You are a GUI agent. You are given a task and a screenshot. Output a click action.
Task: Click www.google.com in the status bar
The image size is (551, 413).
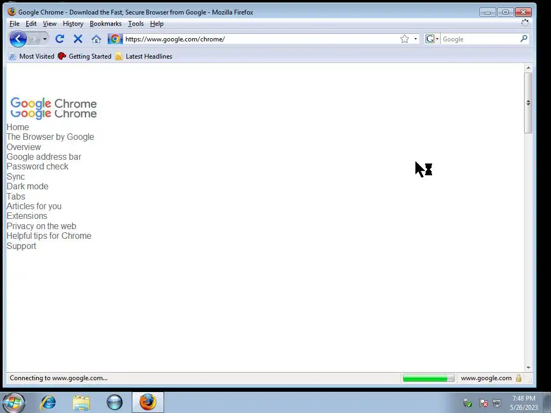486,378
